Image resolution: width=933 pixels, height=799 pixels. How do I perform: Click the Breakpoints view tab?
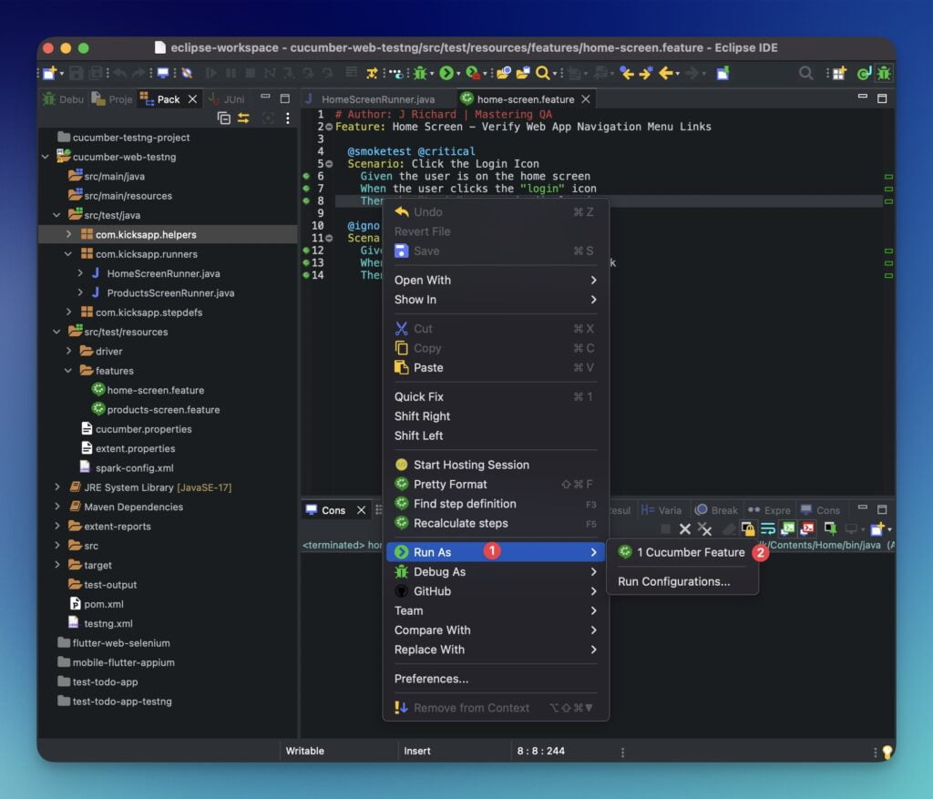coord(717,510)
